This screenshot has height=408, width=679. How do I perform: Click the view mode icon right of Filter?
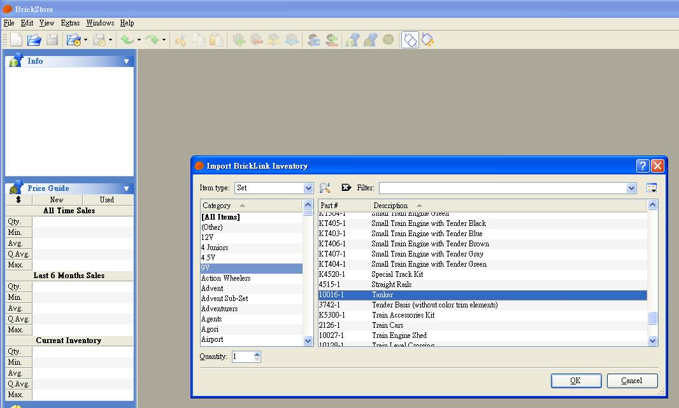pos(651,188)
